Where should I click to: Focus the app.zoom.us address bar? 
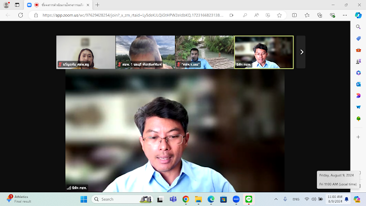pyautogui.click(x=133, y=15)
